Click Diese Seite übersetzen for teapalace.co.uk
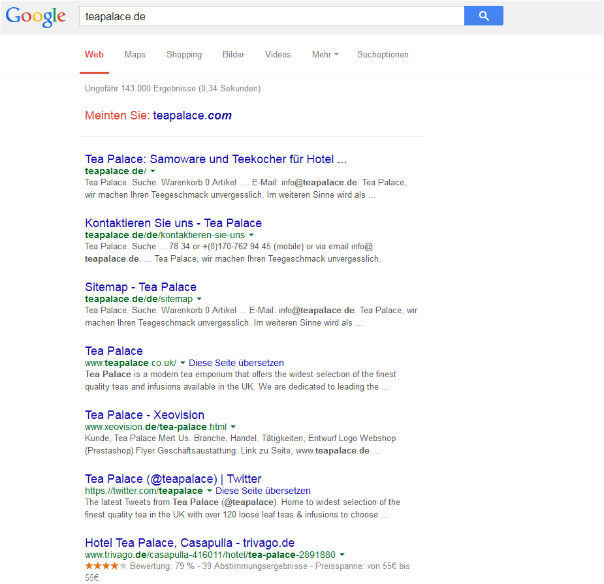 pyautogui.click(x=236, y=363)
